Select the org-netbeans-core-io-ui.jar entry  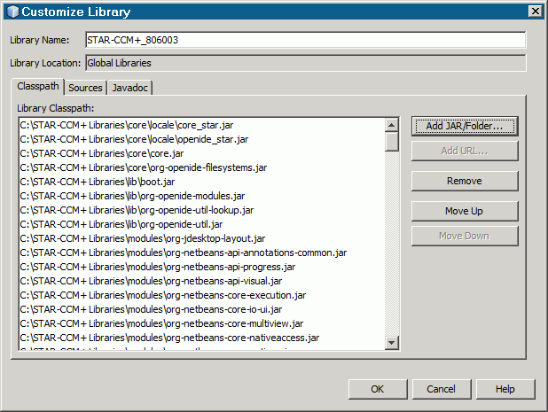click(x=202, y=309)
